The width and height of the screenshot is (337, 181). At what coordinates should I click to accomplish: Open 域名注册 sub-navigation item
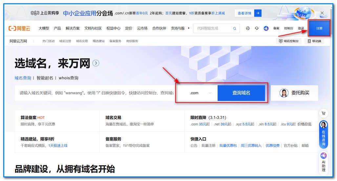[65, 41]
